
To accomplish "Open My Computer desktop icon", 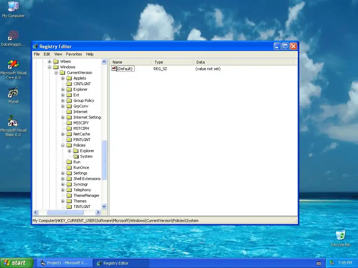I will click(13, 9).
